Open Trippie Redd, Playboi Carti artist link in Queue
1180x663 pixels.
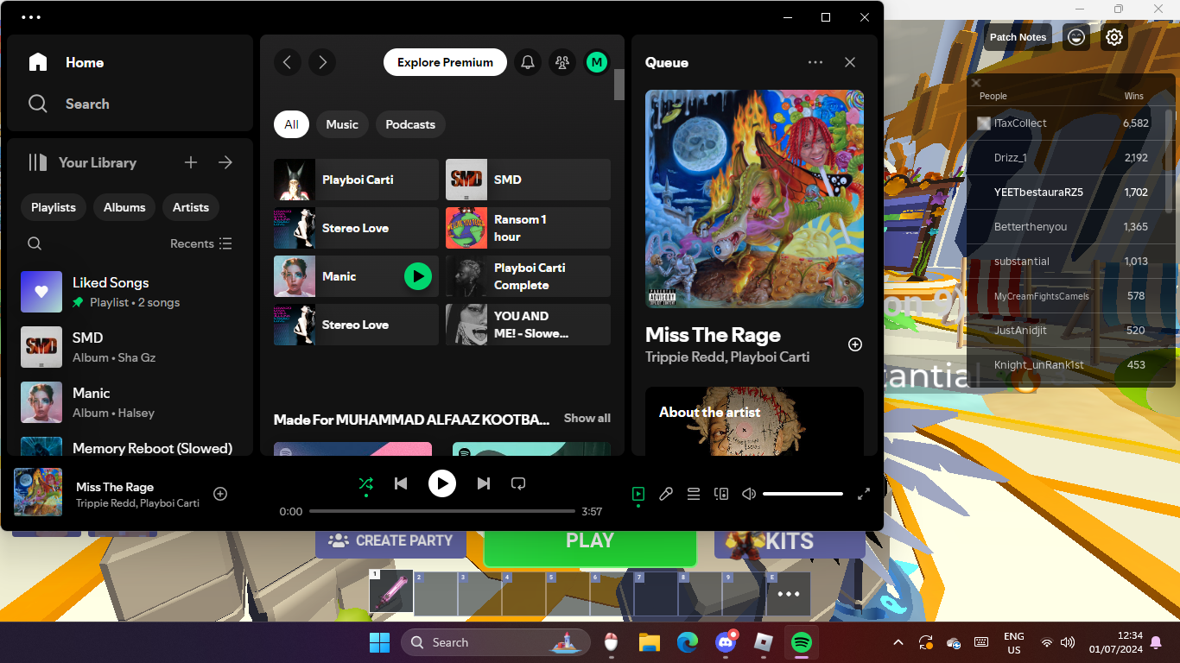[x=727, y=357]
